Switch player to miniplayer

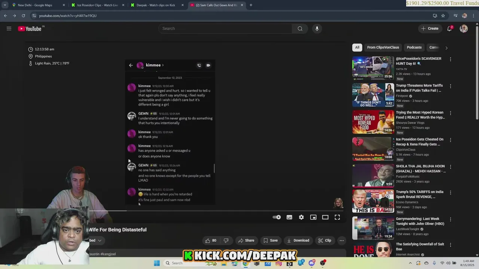click(x=313, y=217)
